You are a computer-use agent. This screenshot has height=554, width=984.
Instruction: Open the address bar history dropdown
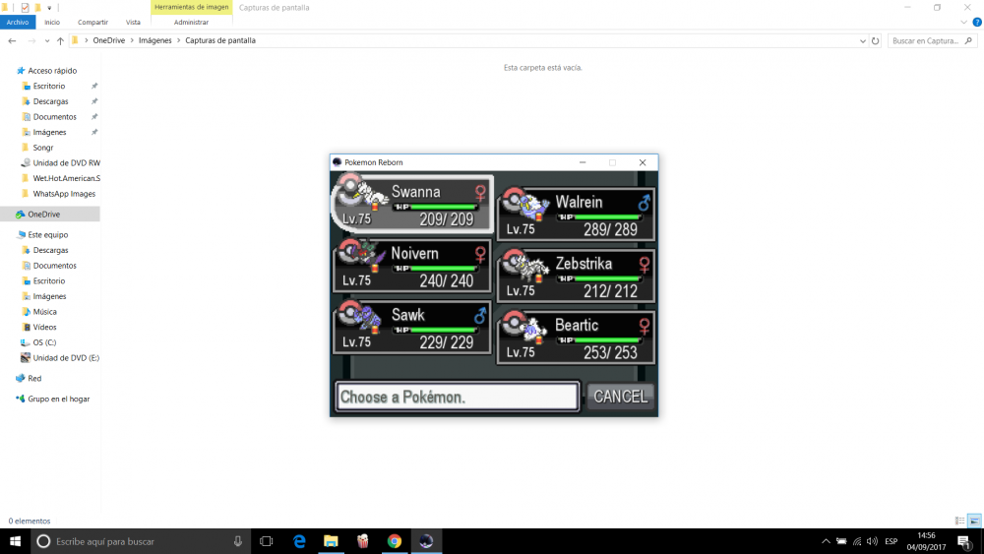tap(862, 41)
